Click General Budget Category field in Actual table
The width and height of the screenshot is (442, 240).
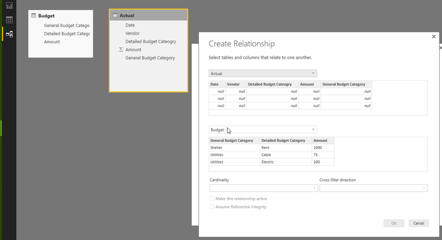150,58
